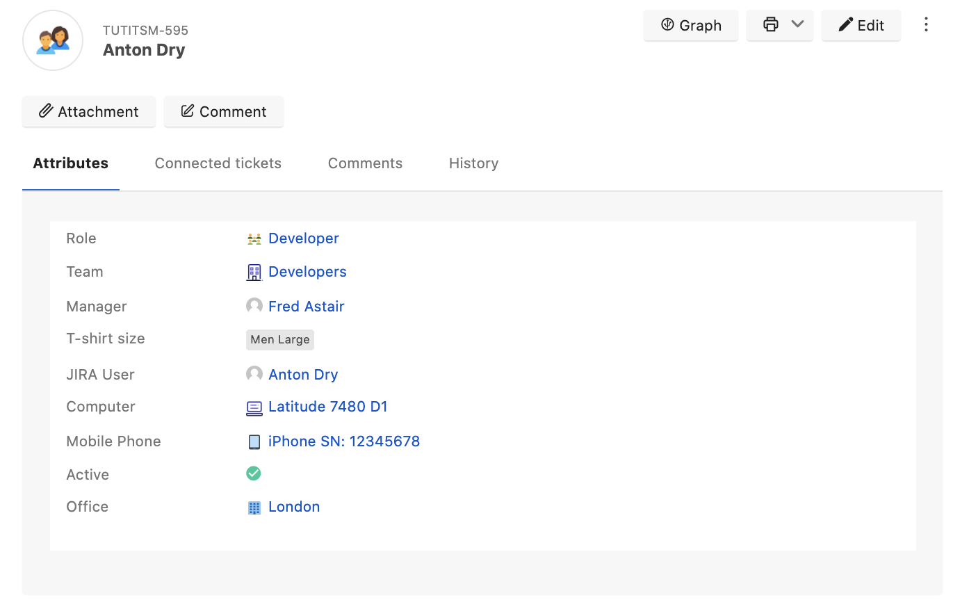Click the Men Large t-shirt size tag

coord(280,340)
